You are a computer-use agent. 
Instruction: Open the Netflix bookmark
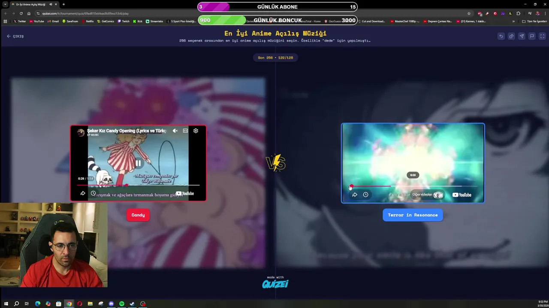pyautogui.click(x=87, y=21)
